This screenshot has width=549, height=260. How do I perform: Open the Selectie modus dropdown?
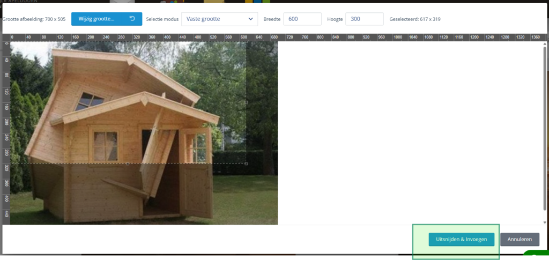[x=219, y=19]
